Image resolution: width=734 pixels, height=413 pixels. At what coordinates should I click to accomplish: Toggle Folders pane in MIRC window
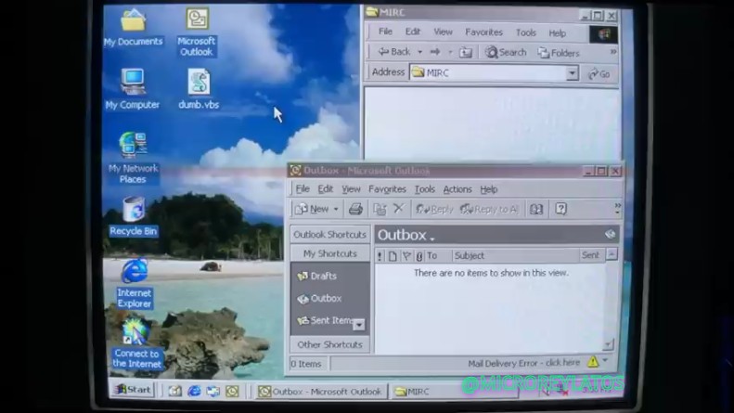[x=559, y=53]
